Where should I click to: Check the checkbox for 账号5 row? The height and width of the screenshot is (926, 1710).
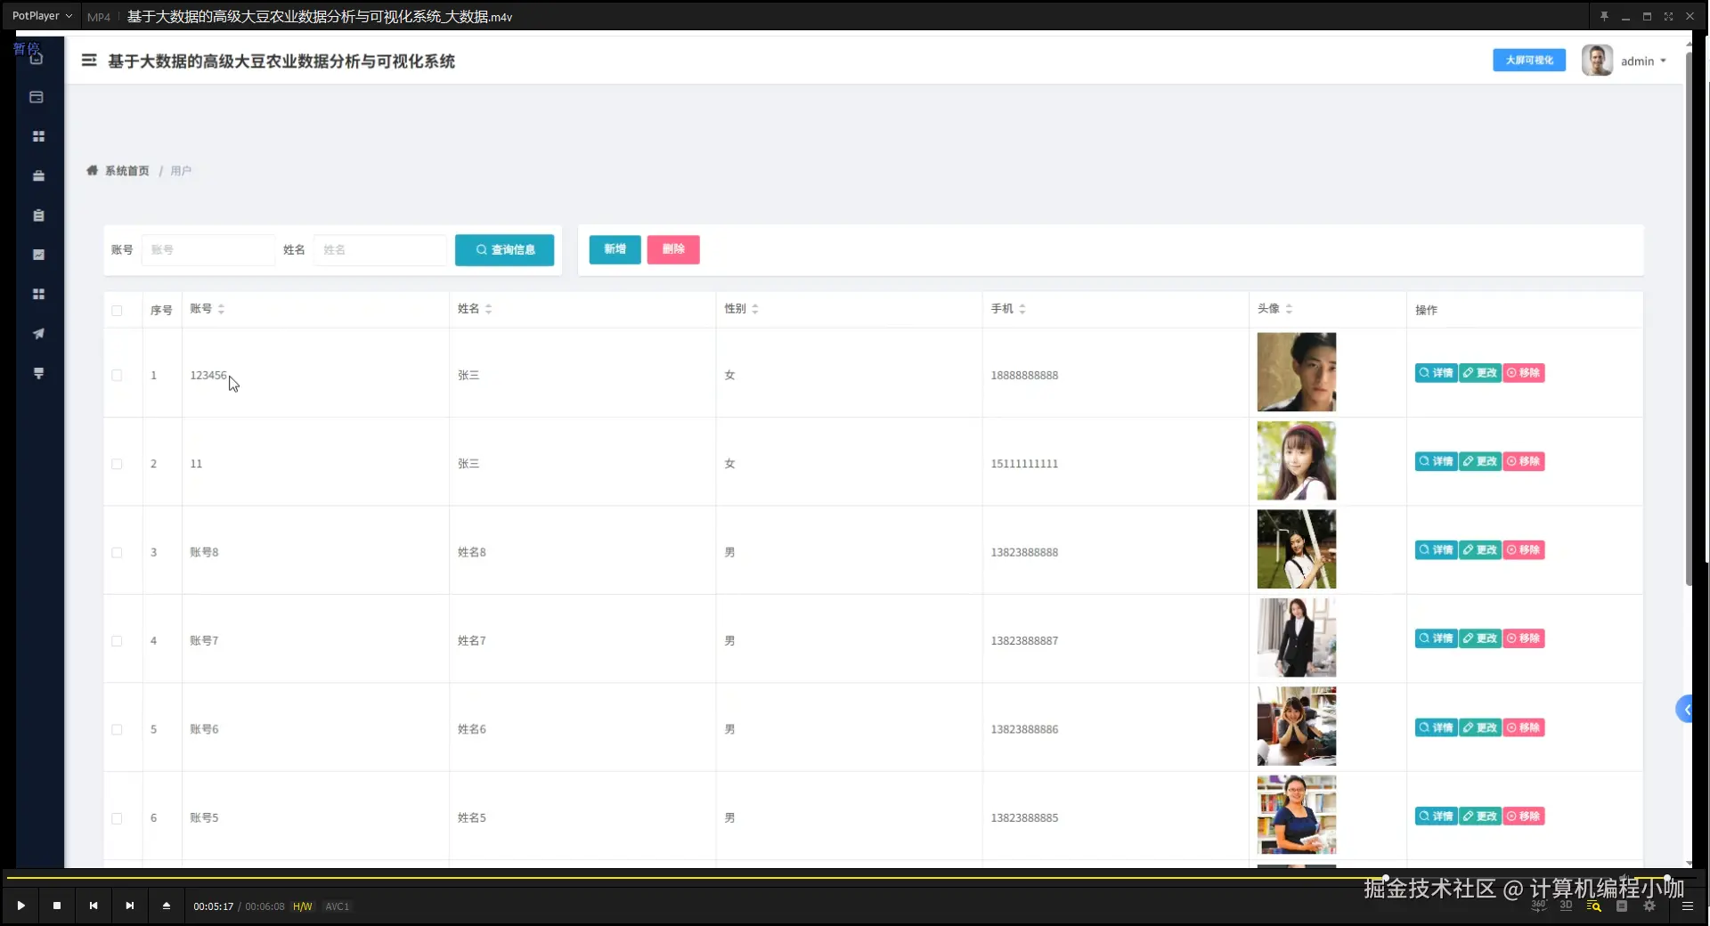(x=117, y=818)
